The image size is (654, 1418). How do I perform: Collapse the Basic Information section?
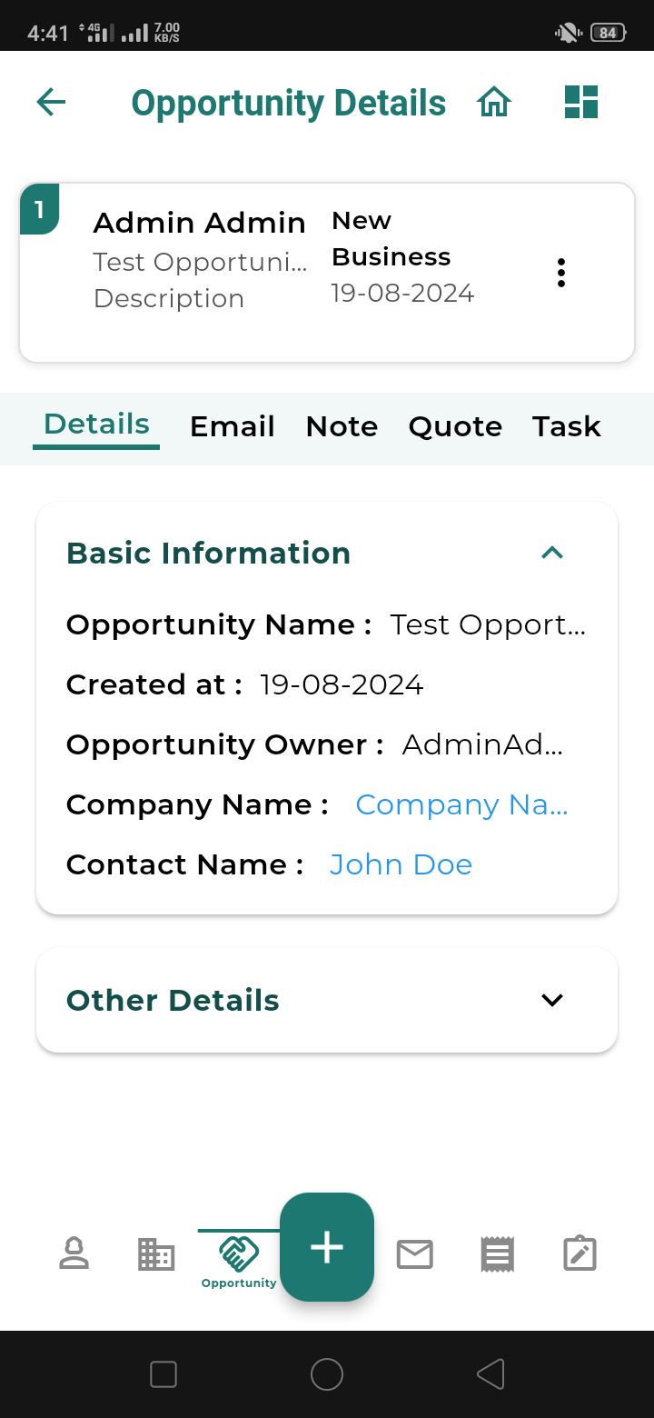coord(552,553)
